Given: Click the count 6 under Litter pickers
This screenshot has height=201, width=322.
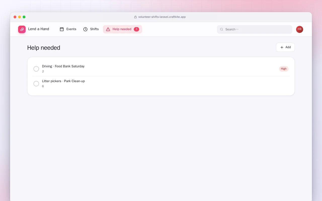Looking at the screenshot, I should coord(43,86).
